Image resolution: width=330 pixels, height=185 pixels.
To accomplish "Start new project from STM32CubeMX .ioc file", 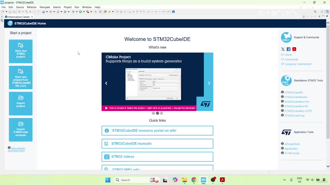I will [21, 78].
